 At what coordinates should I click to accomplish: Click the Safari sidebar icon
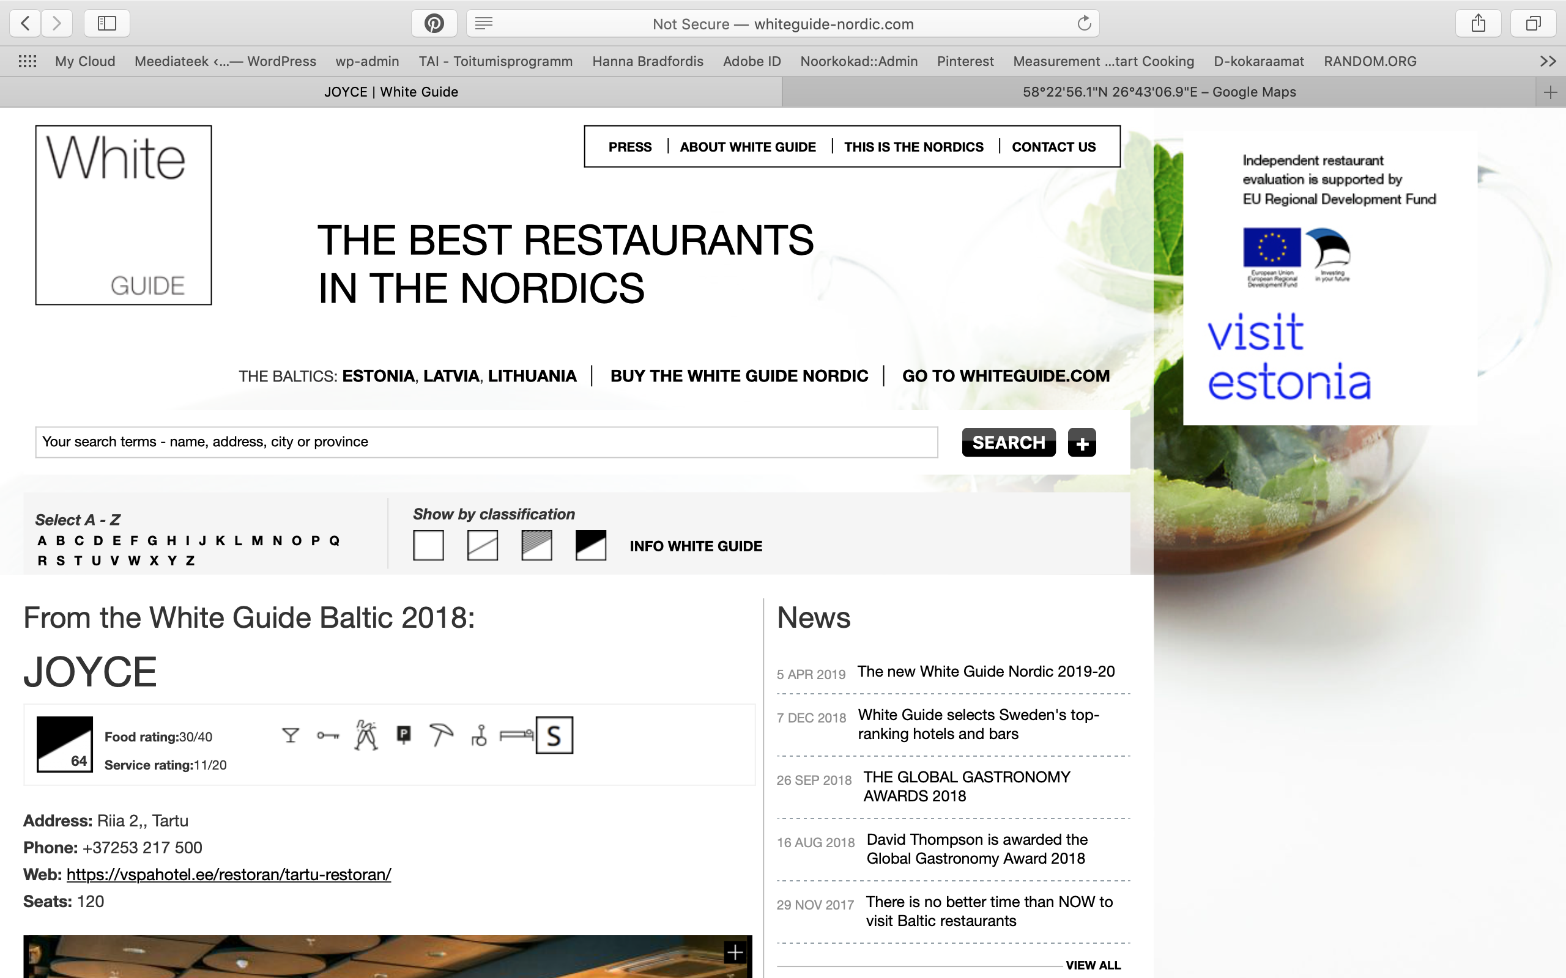click(107, 24)
